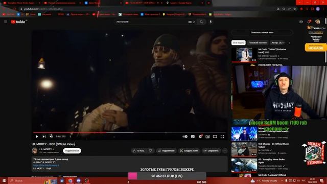Show more filter chips with the right arrow
327x184 pixels.
(x=289, y=43)
